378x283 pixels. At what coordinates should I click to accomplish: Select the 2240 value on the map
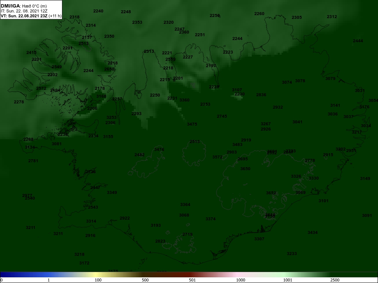point(98,11)
